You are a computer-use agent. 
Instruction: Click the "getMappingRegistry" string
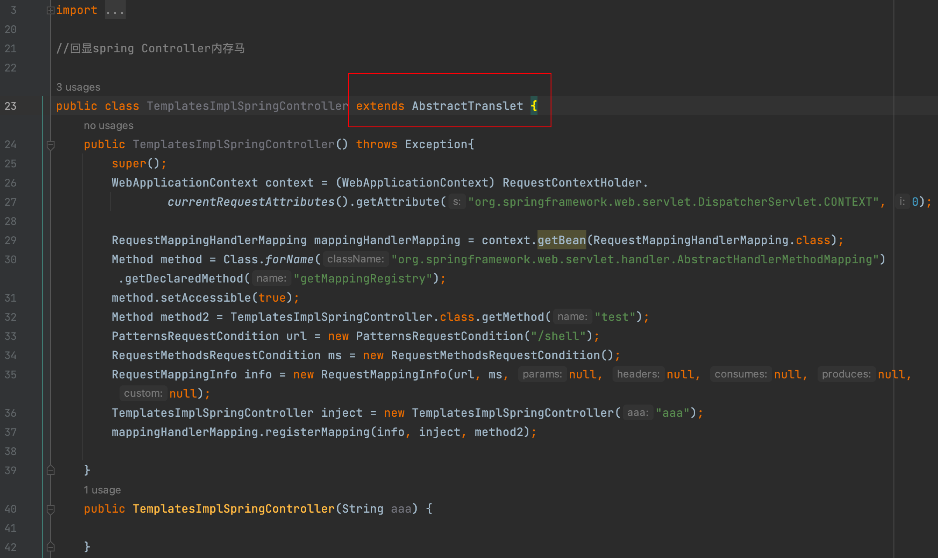click(363, 279)
